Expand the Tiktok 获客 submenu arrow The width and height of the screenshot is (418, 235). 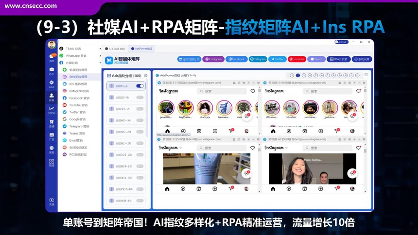[x=100, y=49]
